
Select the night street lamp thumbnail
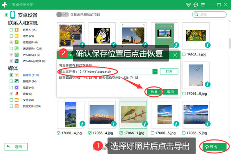pyautogui.click(x=133, y=36)
